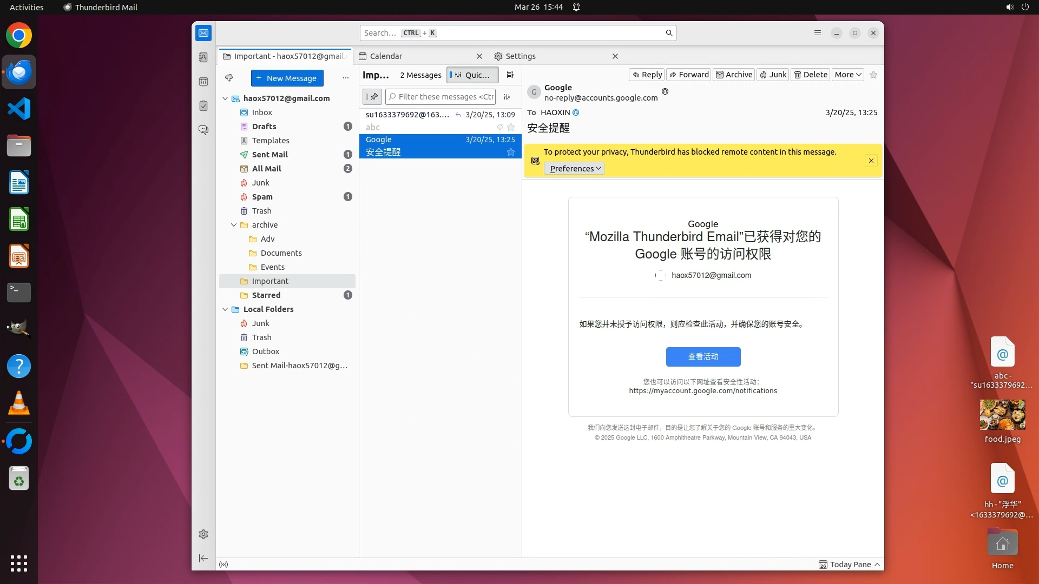Click the New Message button
Image resolution: width=1039 pixels, height=584 pixels.
click(x=287, y=78)
